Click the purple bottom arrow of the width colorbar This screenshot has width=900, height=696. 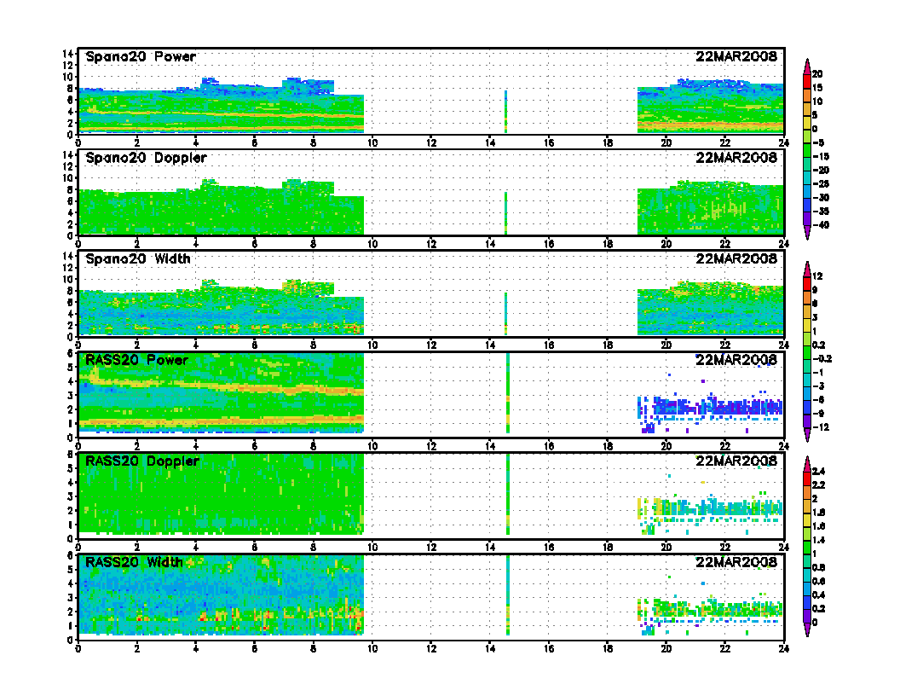coord(806,631)
